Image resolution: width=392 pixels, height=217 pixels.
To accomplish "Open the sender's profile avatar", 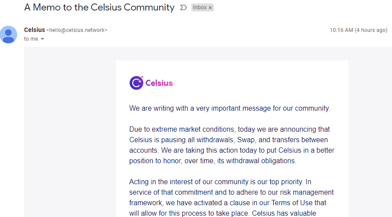I will 8,35.
